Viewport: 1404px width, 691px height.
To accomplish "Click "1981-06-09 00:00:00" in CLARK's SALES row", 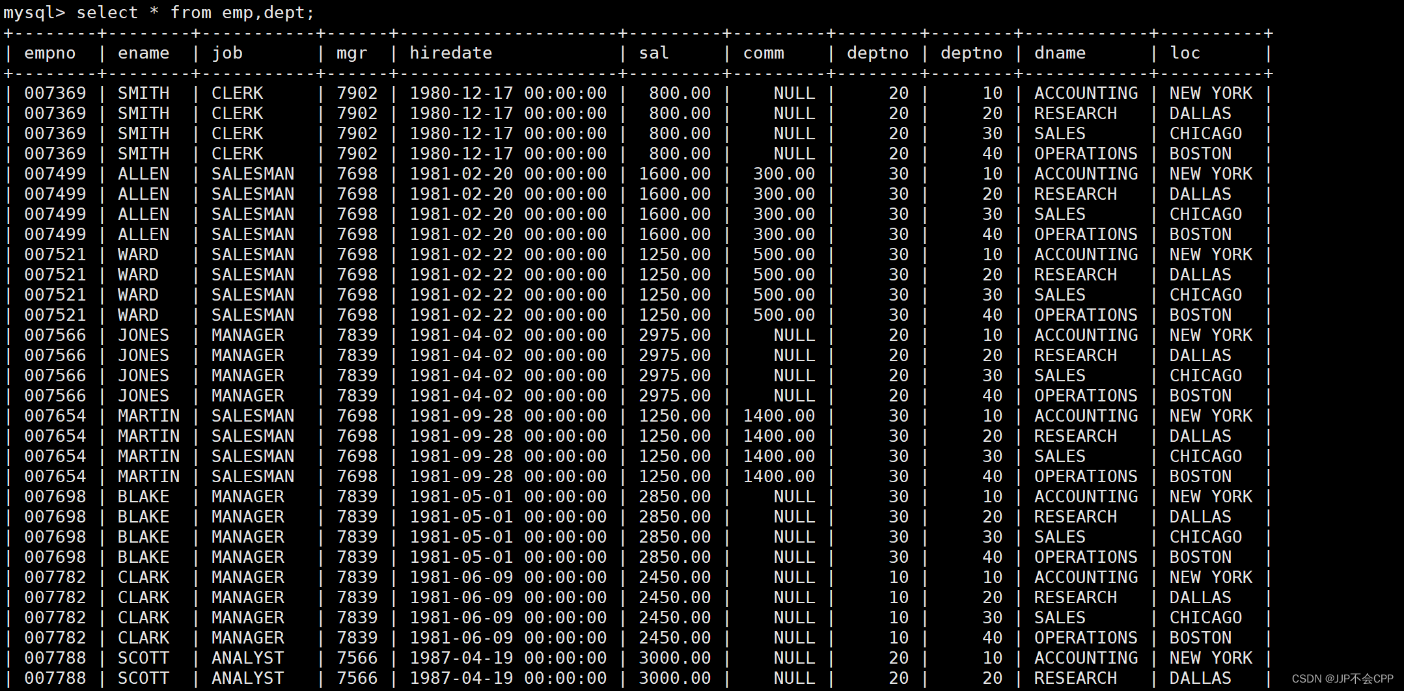I will [508, 617].
